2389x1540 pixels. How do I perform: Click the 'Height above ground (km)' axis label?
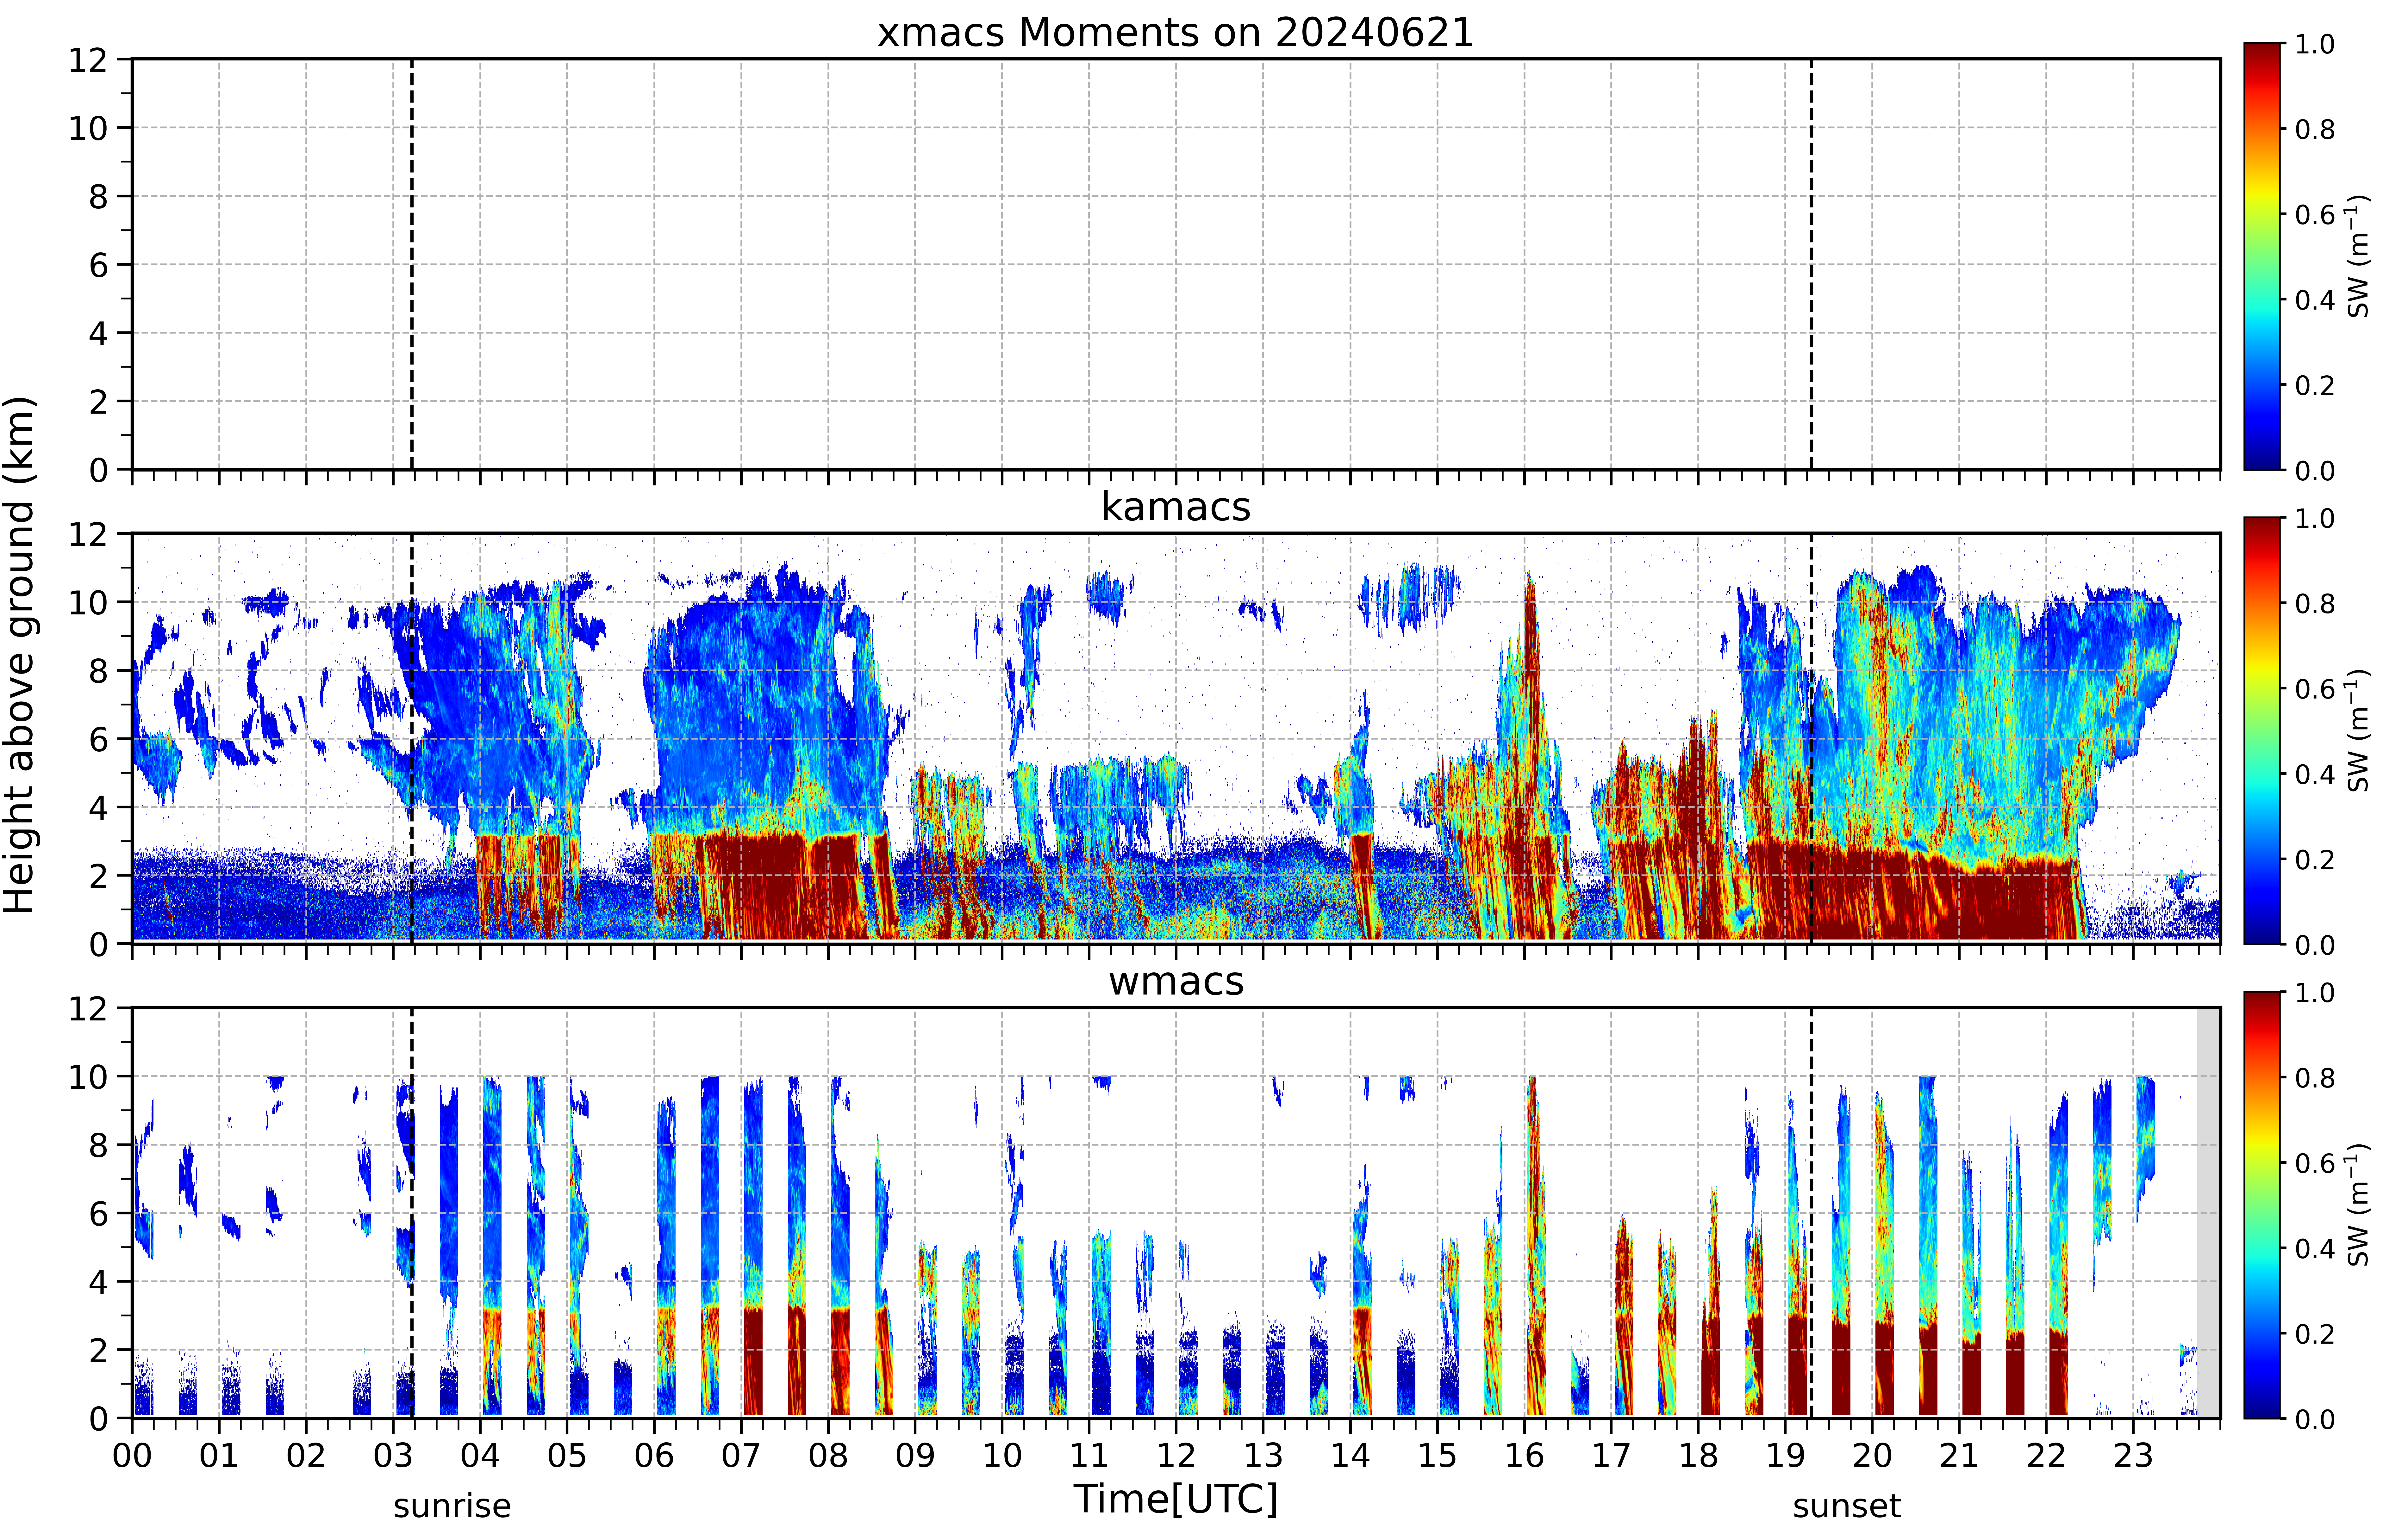pos(19,655)
